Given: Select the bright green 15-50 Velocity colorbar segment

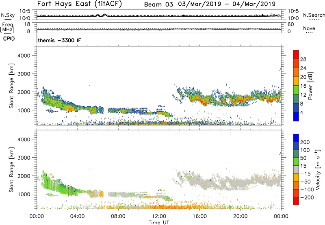Looking at the screenshot, I should coord(296,162).
